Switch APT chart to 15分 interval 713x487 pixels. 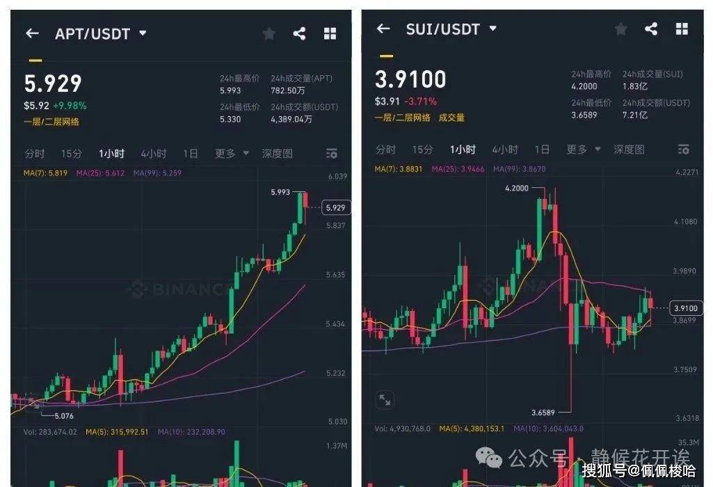(x=71, y=154)
